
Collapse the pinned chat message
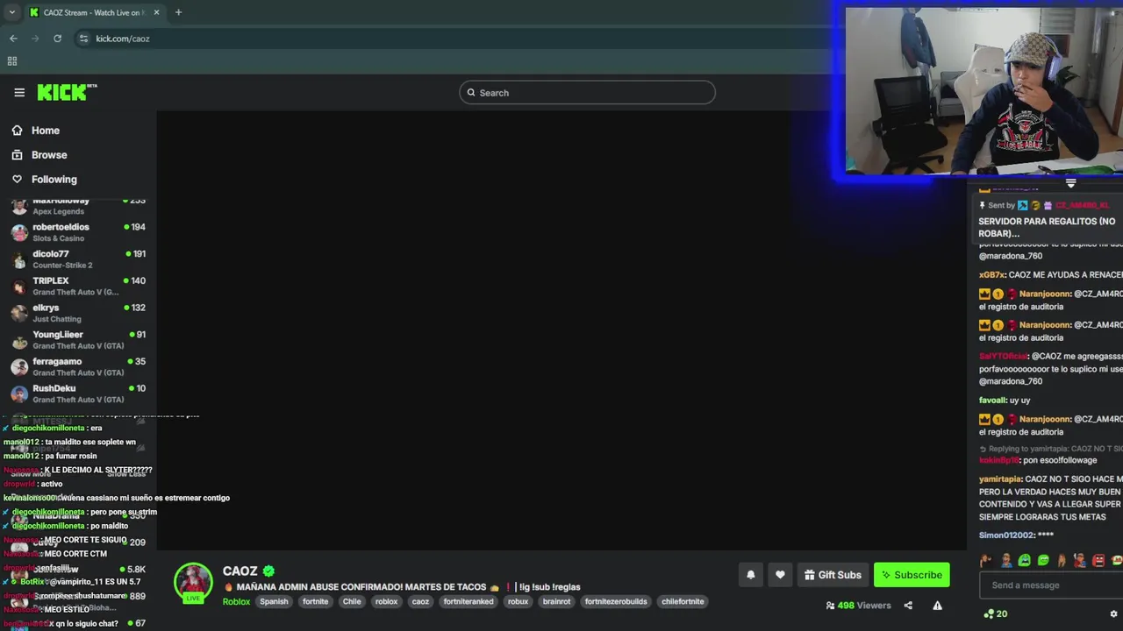pyautogui.click(x=1070, y=183)
